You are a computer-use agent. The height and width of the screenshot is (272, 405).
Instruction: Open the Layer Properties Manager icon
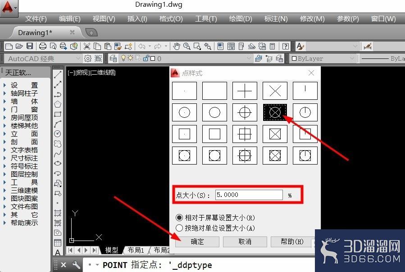(x=113, y=58)
